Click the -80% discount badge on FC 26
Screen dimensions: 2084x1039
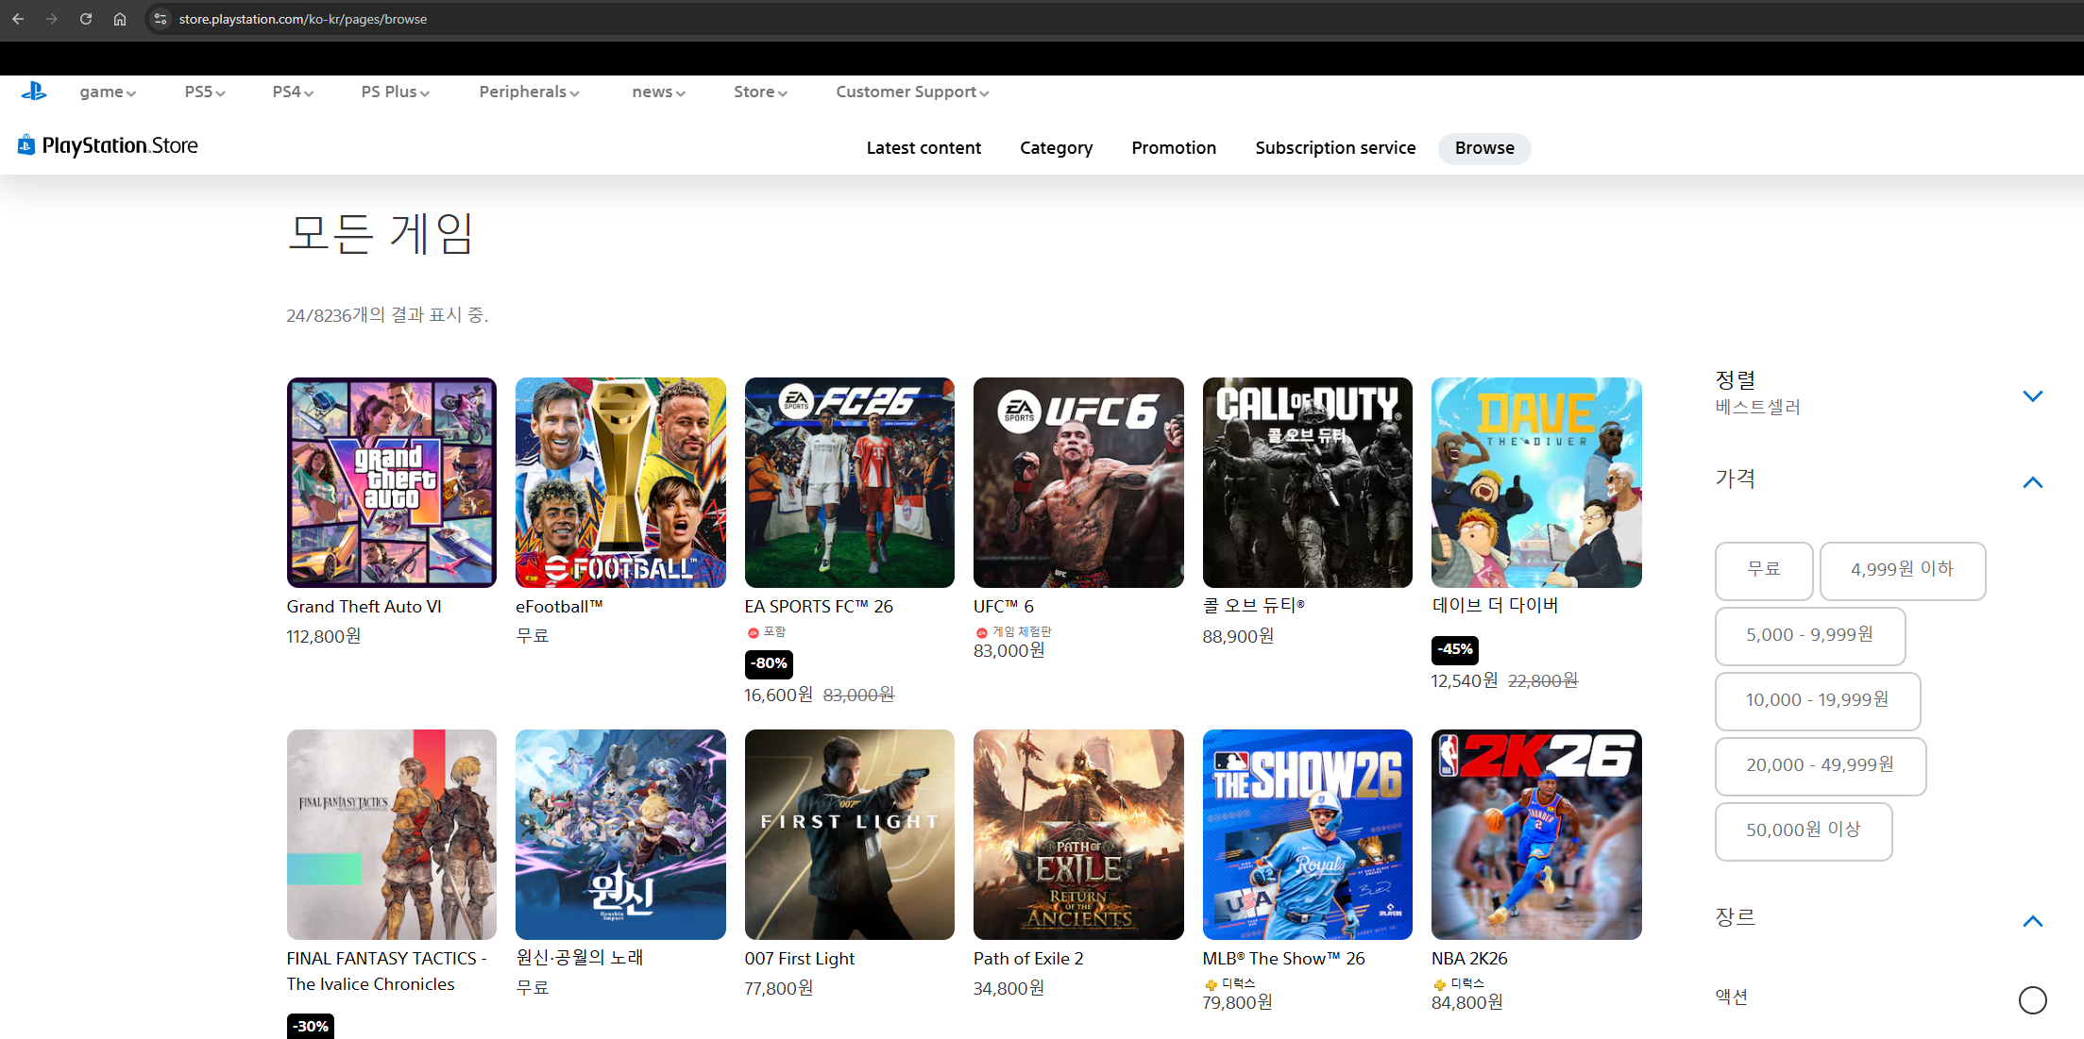pos(769,663)
